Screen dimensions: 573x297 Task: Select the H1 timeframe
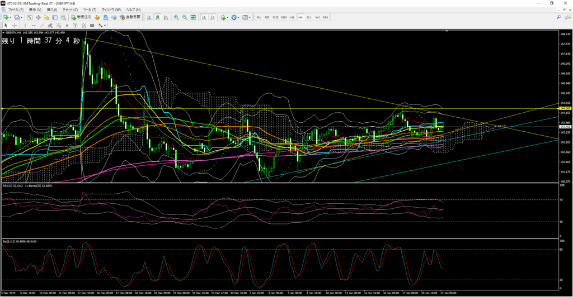(292, 17)
